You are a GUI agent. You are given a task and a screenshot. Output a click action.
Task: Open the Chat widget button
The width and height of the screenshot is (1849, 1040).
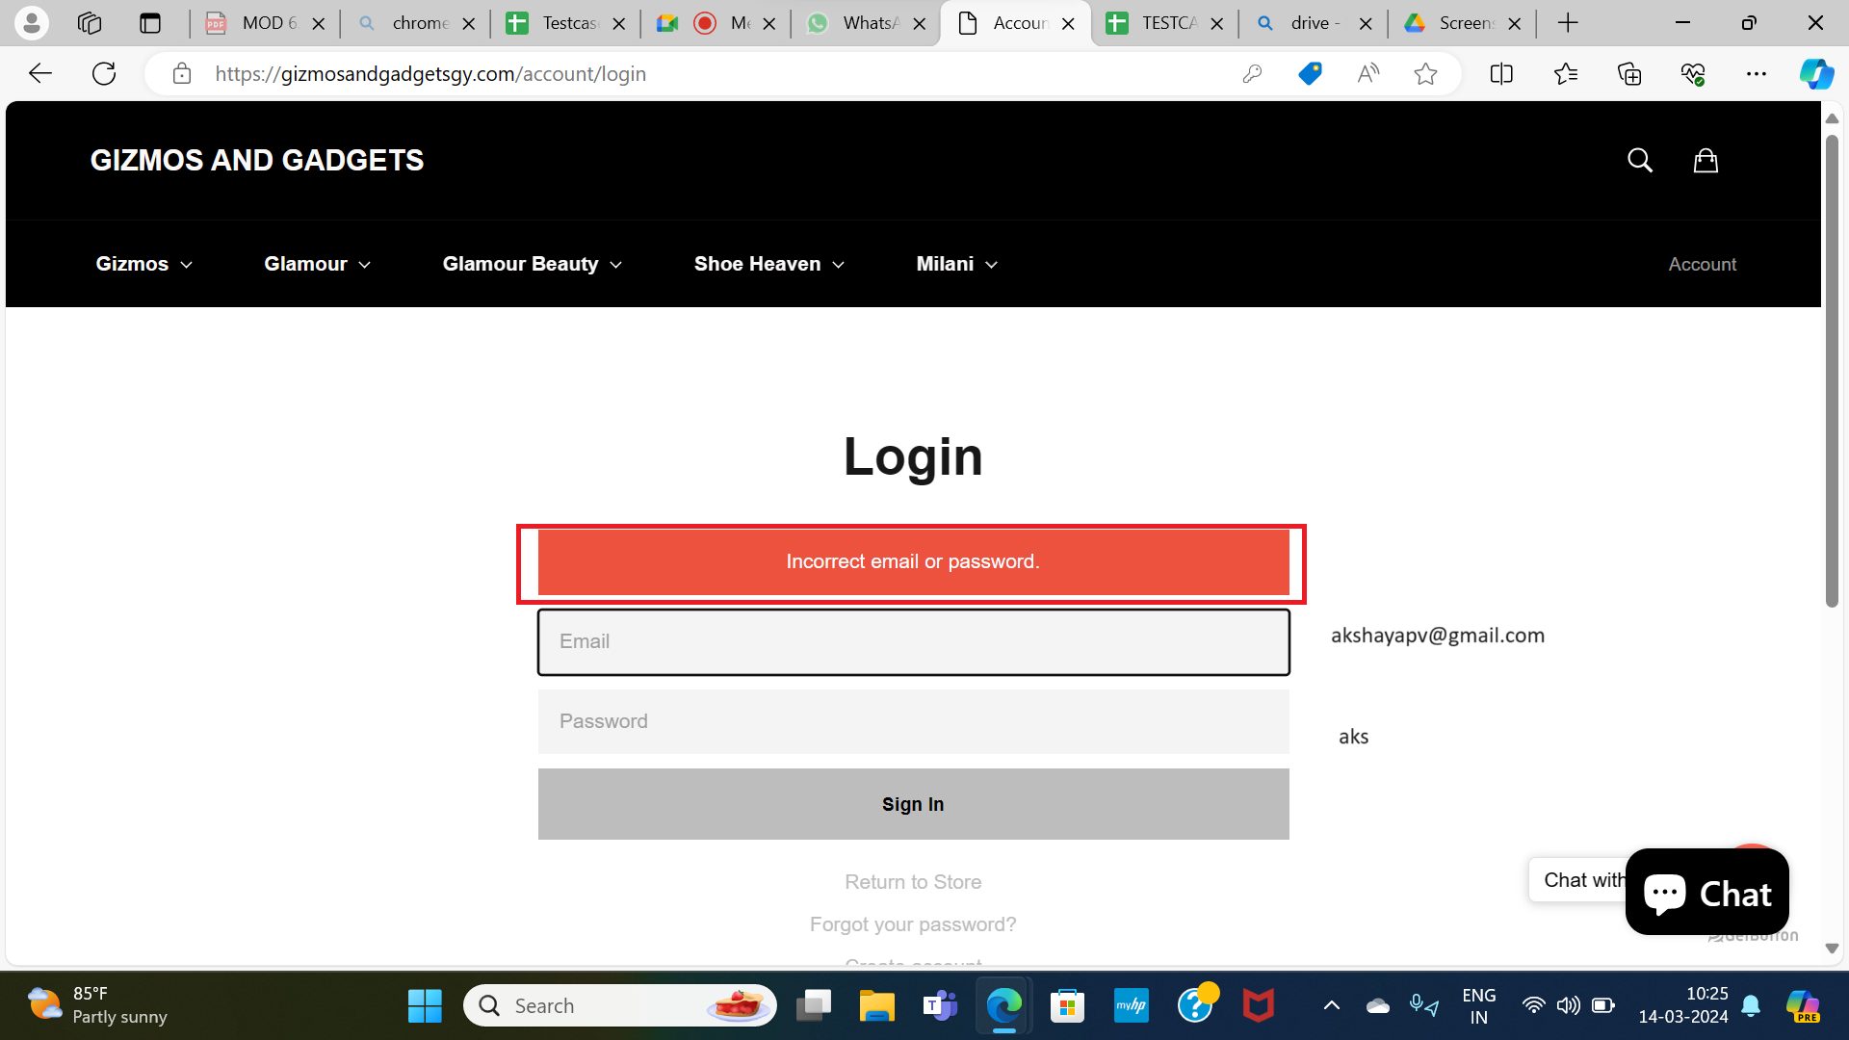1706,892
